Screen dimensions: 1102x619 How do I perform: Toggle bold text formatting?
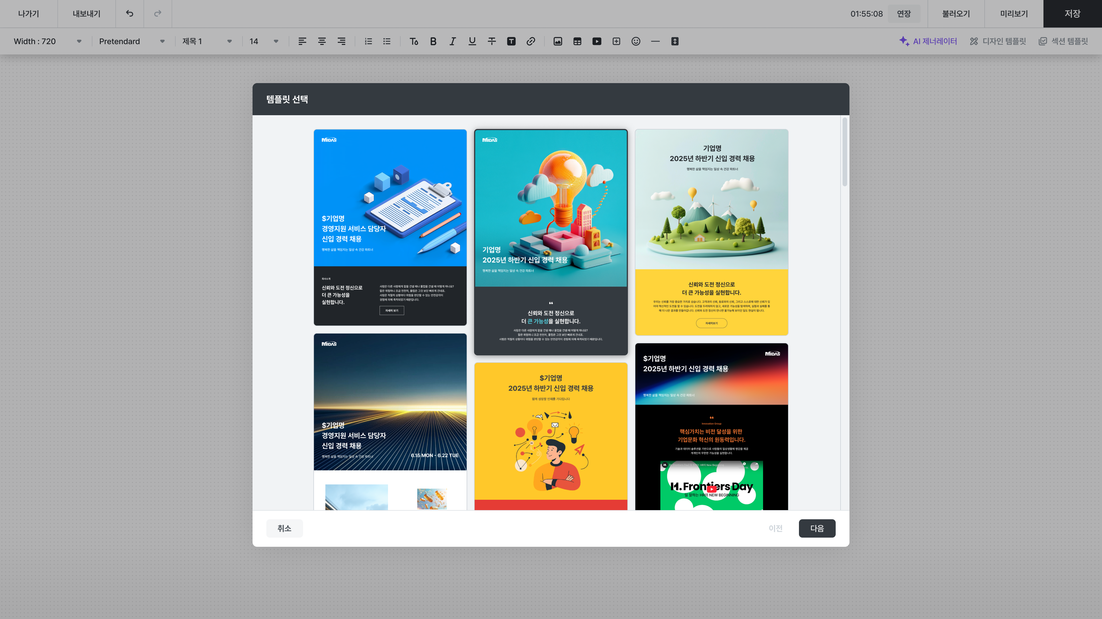tap(433, 42)
